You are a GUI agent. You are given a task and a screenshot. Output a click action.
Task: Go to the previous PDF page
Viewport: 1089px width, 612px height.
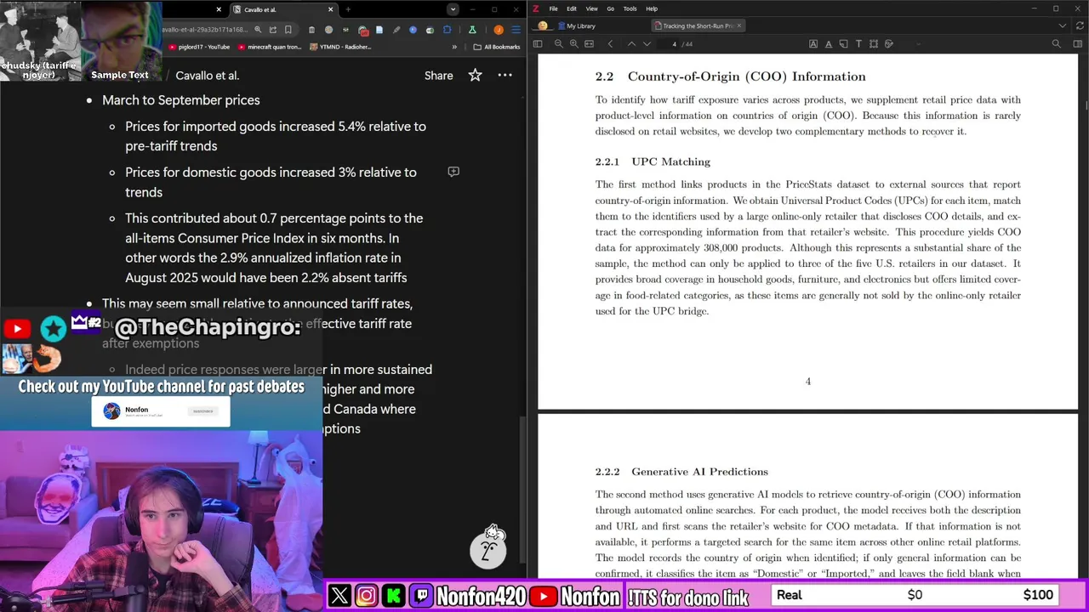631,43
